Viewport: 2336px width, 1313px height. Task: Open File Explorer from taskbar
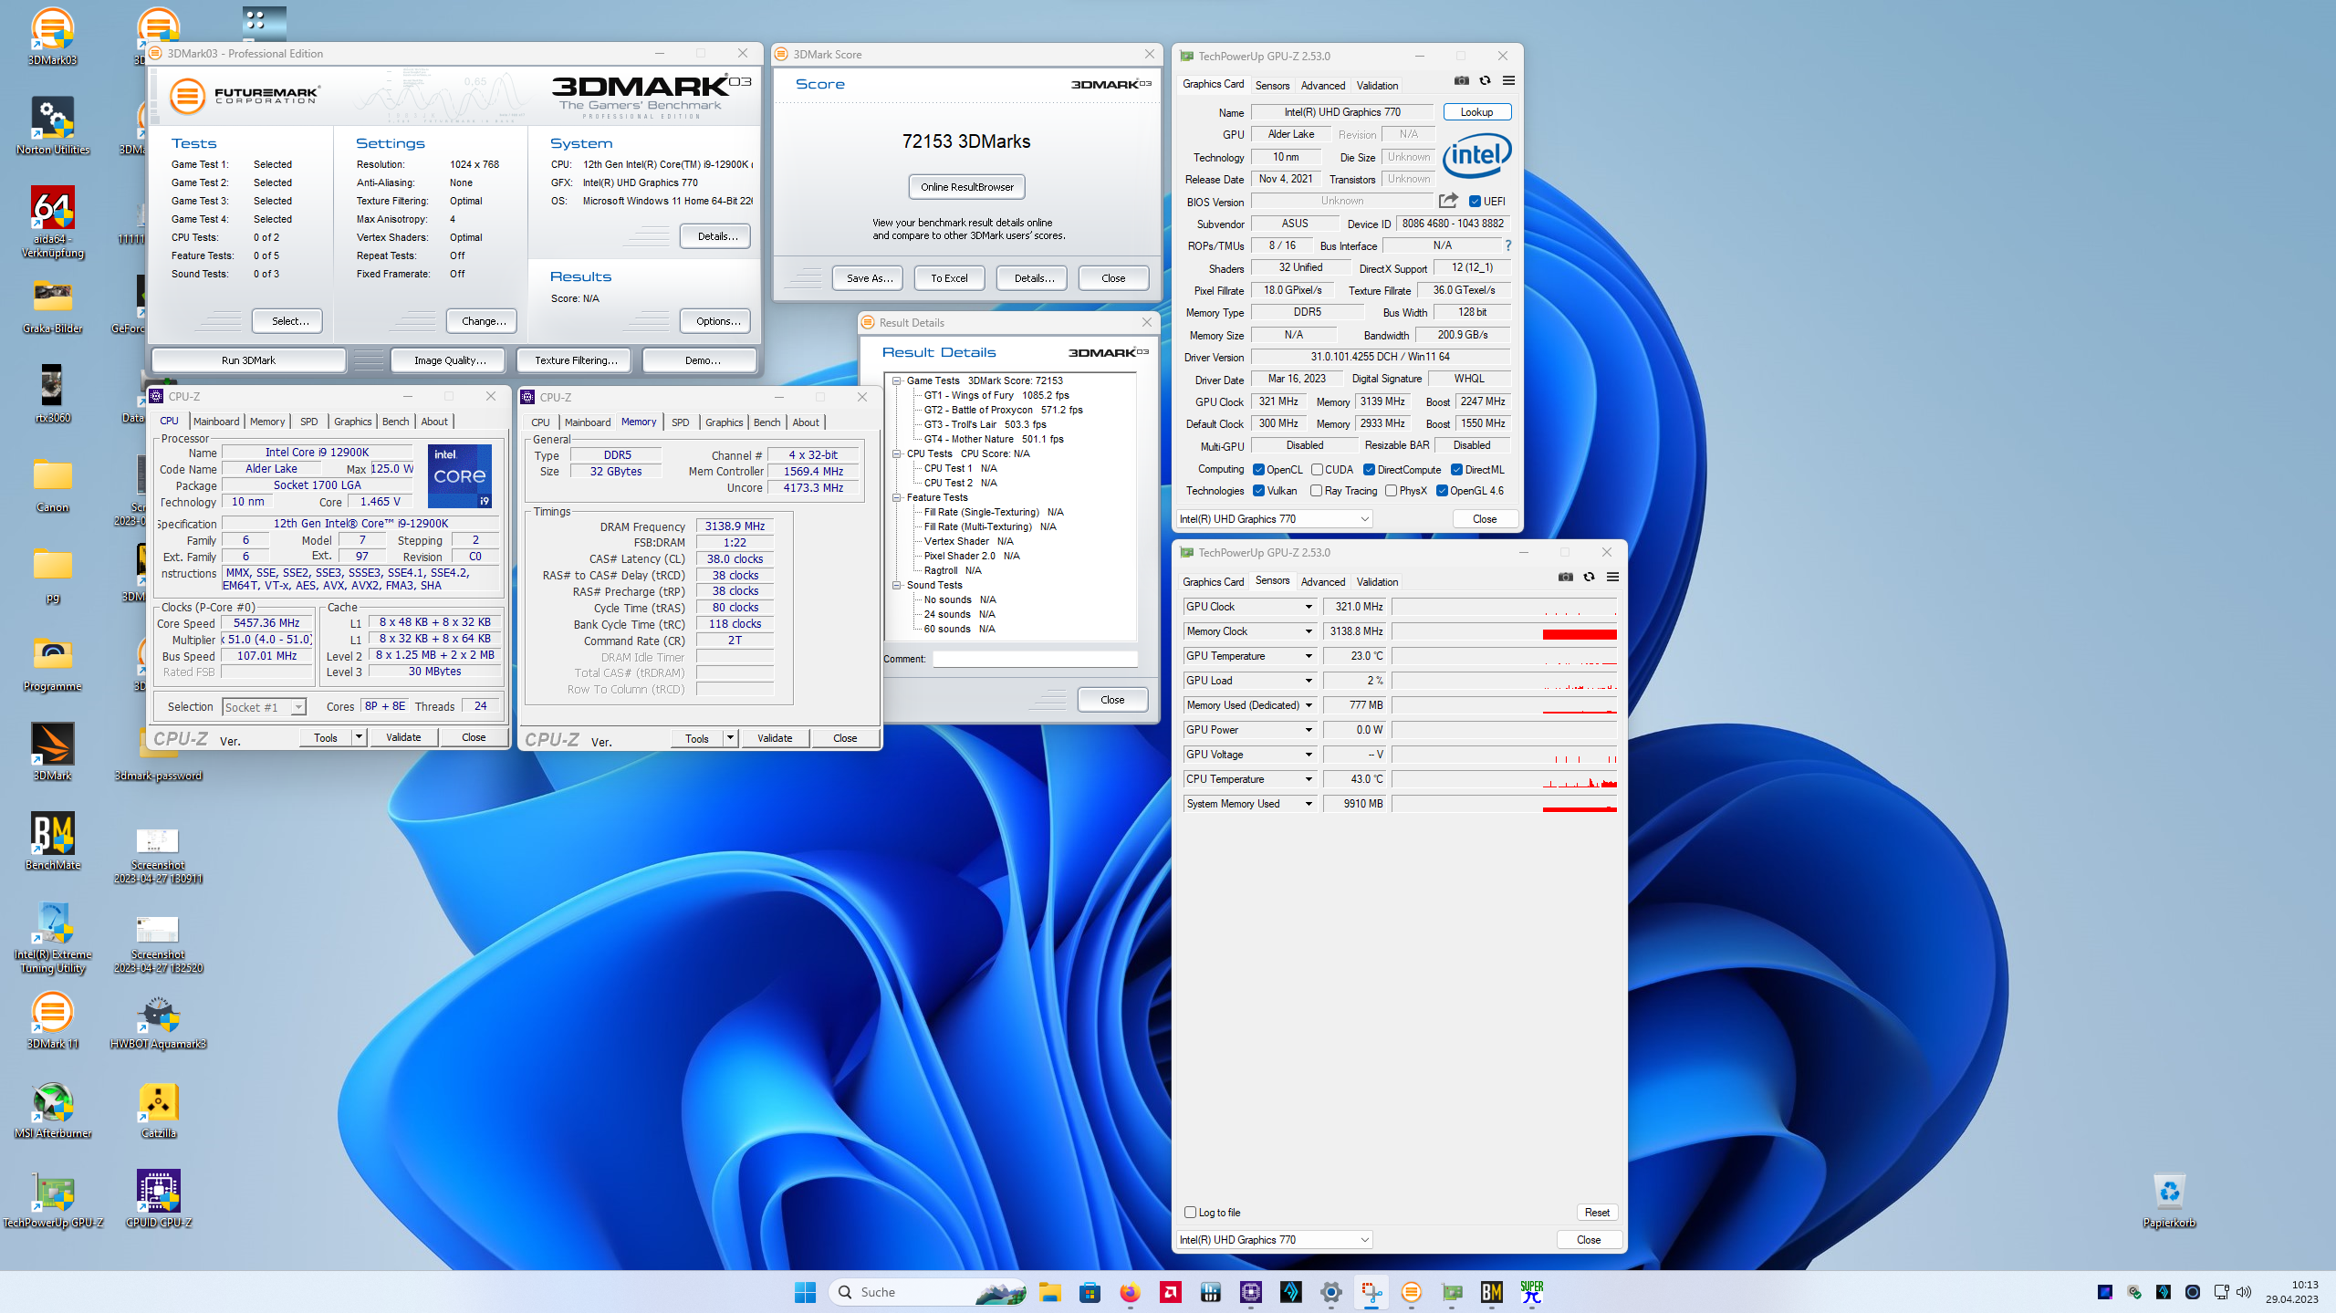pos(1049,1292)
